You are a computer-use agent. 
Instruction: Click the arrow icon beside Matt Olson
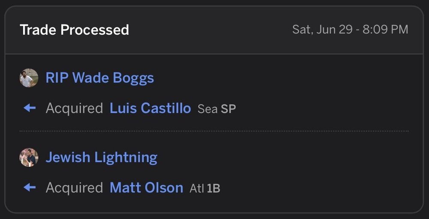tap(29, 187)
